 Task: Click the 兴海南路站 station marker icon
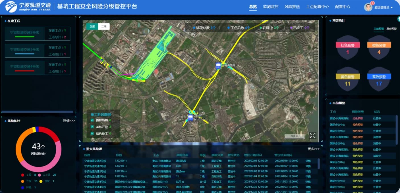pos(218,66)
